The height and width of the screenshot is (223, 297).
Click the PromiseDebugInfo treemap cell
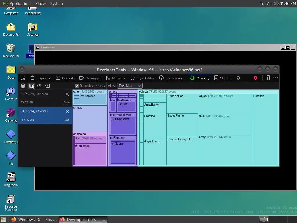click(x=182, y=151)
